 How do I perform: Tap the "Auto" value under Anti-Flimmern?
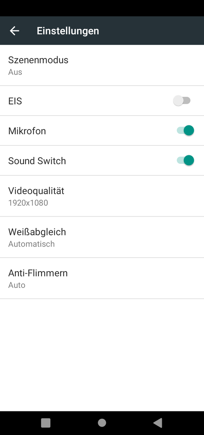pos(17,285)
